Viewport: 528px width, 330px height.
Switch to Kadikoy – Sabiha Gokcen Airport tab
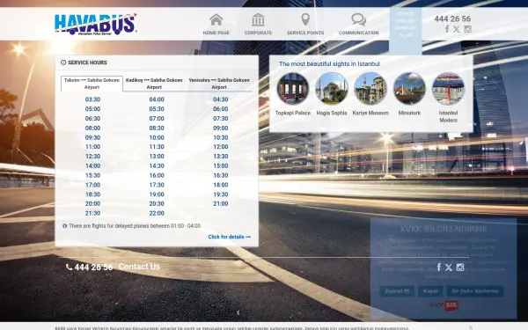pyautogui.click(x=154, y=84)
